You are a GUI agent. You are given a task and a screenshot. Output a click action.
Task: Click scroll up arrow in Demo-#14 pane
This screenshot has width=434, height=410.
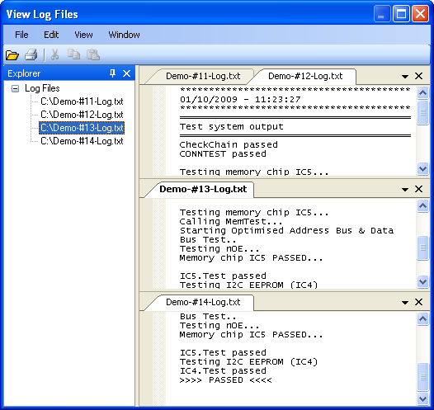[422, 319]
